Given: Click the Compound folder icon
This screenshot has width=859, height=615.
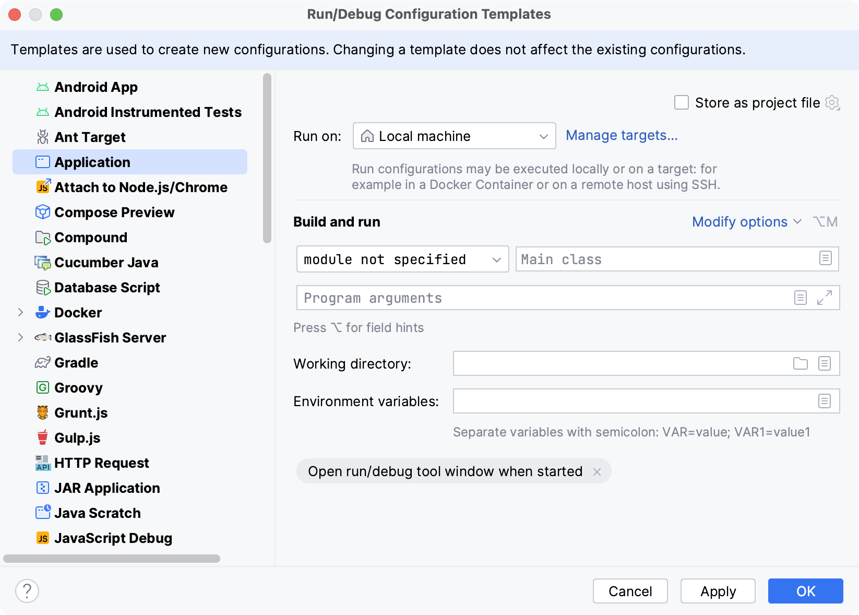Looking at the screenshot, I should 43,238.
